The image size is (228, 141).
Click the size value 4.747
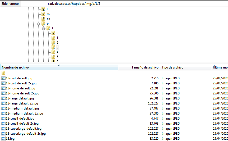tap(155, 119)
